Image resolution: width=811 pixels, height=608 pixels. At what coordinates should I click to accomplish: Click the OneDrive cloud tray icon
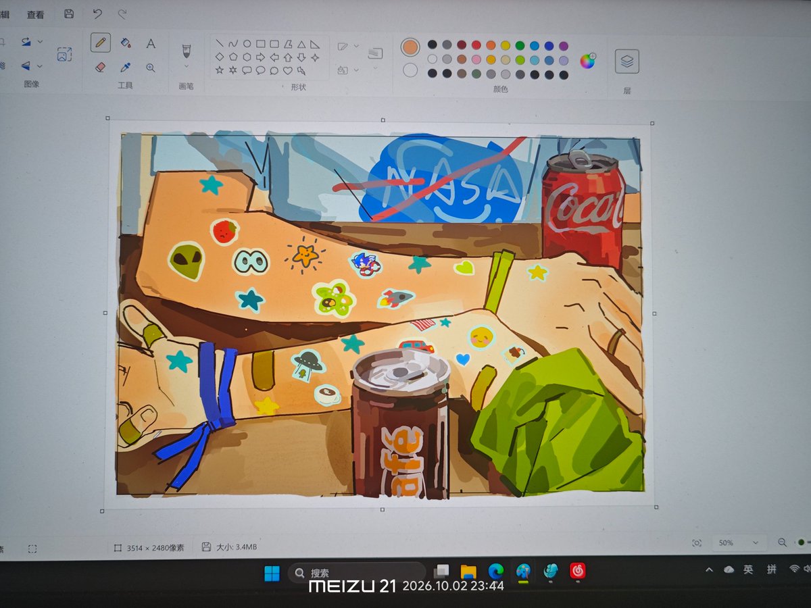coord(729,569)
